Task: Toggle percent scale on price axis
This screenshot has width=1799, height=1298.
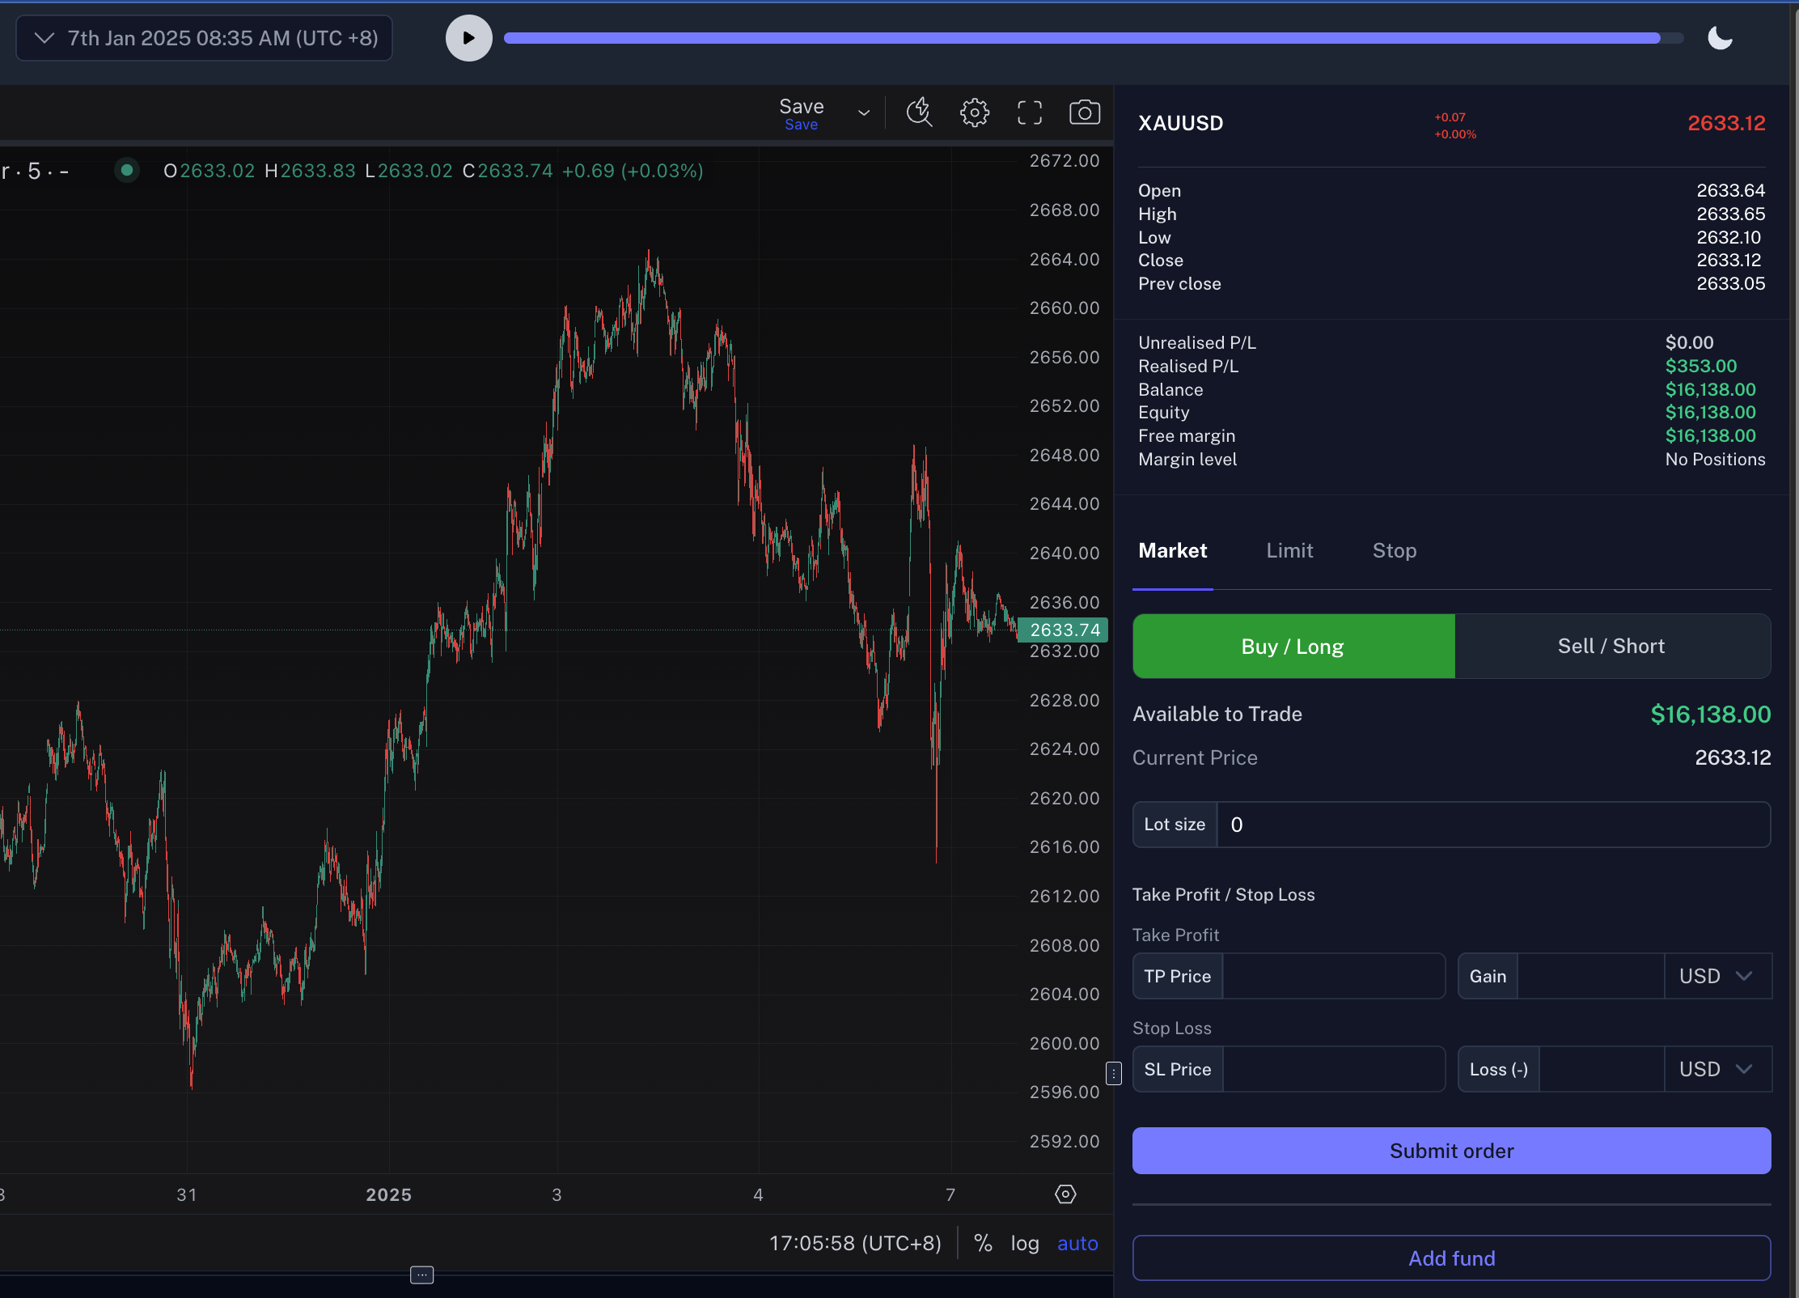Action: [x=983, y=1243]
